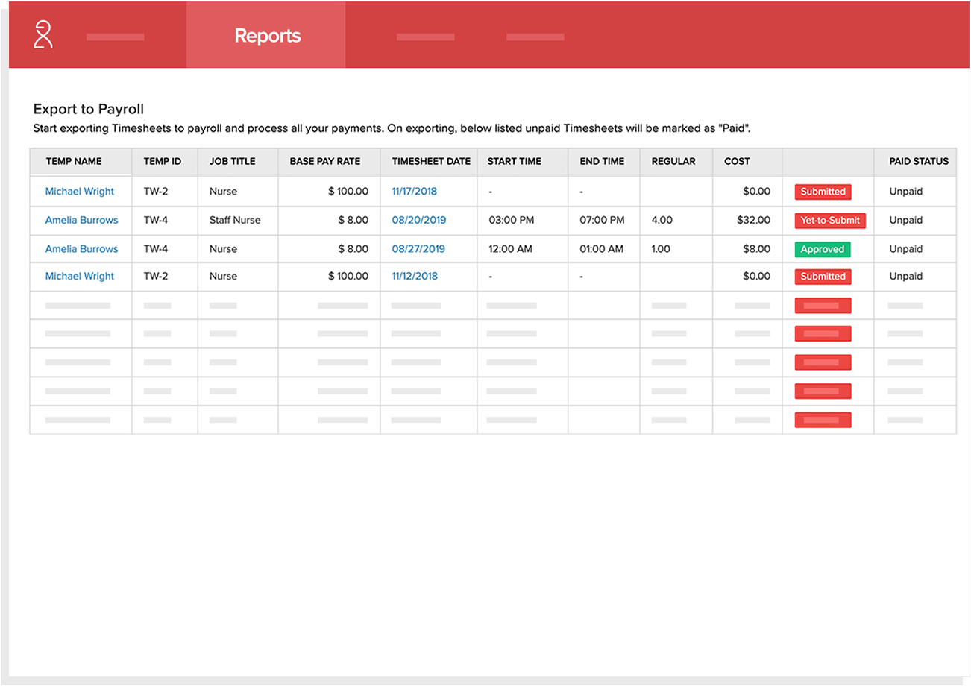The height and width of the screenshot is (686, 971).
Task: Select the Cost column header
Action: 737,161
